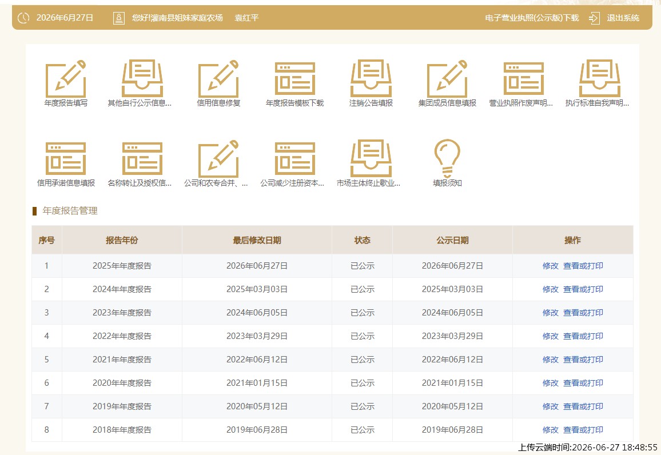
Task: Select the 2018年年度报告 cell
Action: pyautogui.click(x=122, y=430)
